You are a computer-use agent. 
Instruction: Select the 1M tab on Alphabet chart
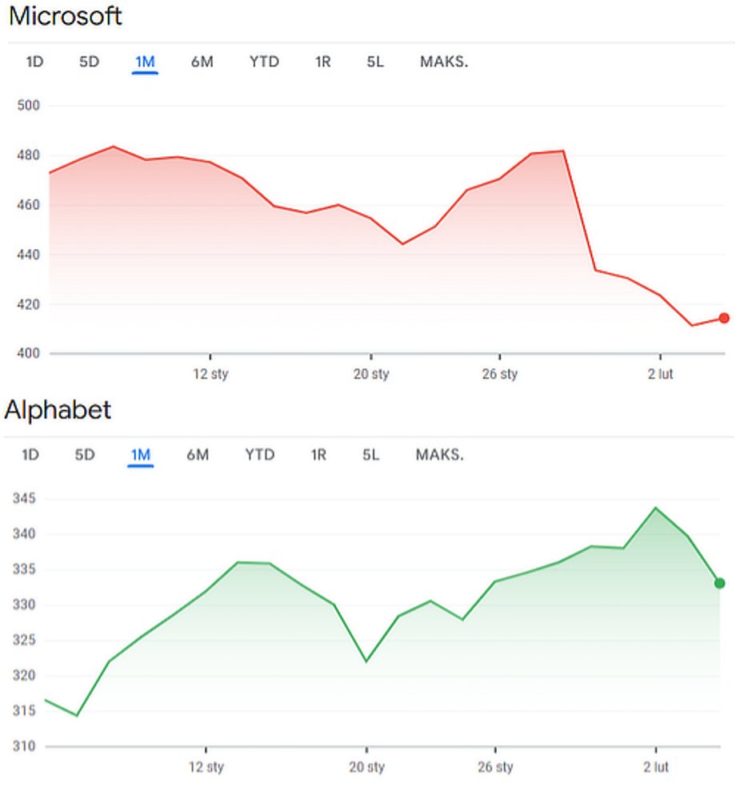(x=140, y=455)
